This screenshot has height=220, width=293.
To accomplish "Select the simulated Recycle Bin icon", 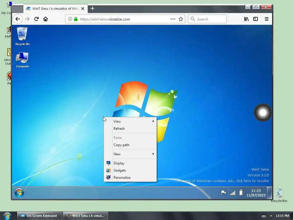I will (x=22, y=36).
